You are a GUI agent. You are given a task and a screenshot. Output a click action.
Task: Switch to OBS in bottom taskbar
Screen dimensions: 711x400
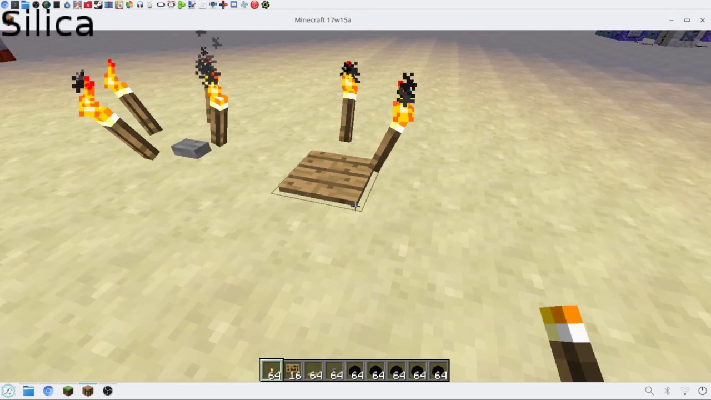point(108,391)
